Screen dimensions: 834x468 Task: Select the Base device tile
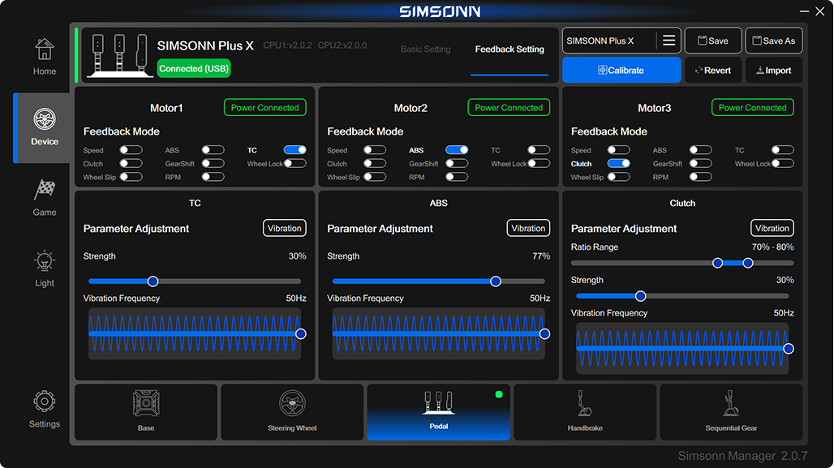point(146,412)
